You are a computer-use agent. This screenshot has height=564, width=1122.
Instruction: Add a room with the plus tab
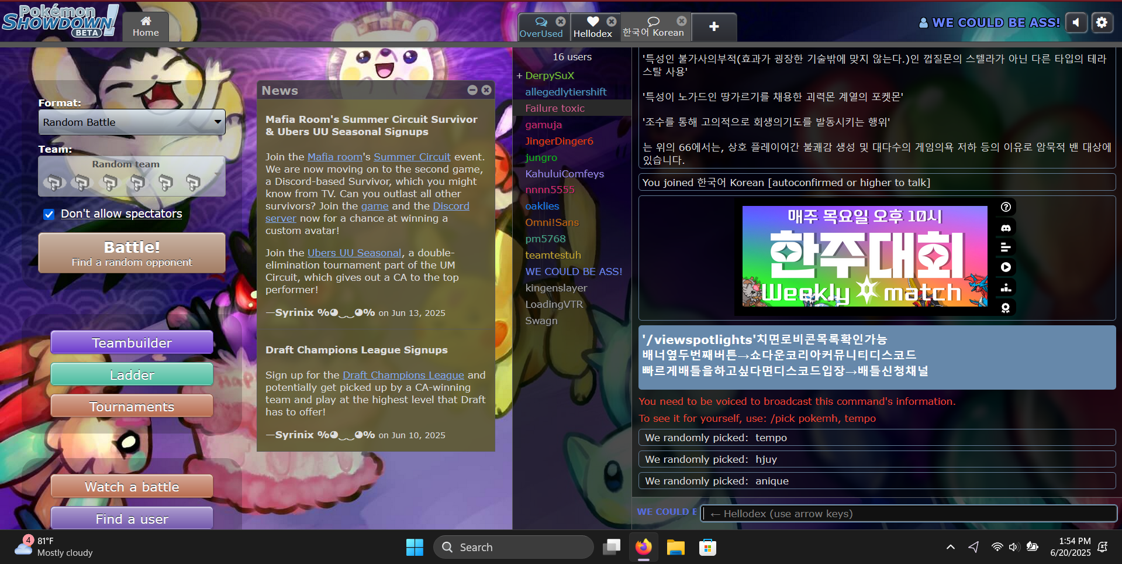(714, 27)
